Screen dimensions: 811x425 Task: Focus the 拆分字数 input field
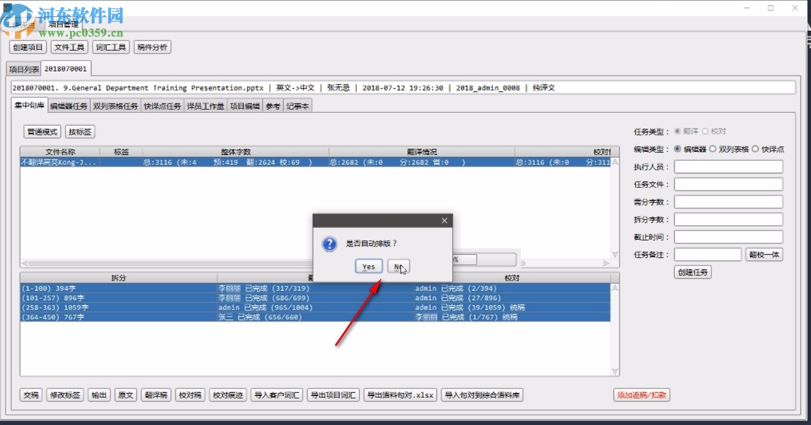pyautogui.click(x=728, y=219)
